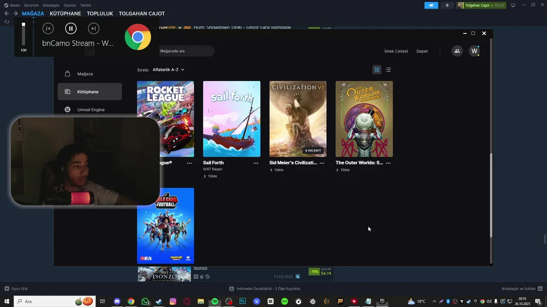The image size is (547, 307).
Task: Open Sepet cart in Epic launcher
Action: tap(422, 51)
